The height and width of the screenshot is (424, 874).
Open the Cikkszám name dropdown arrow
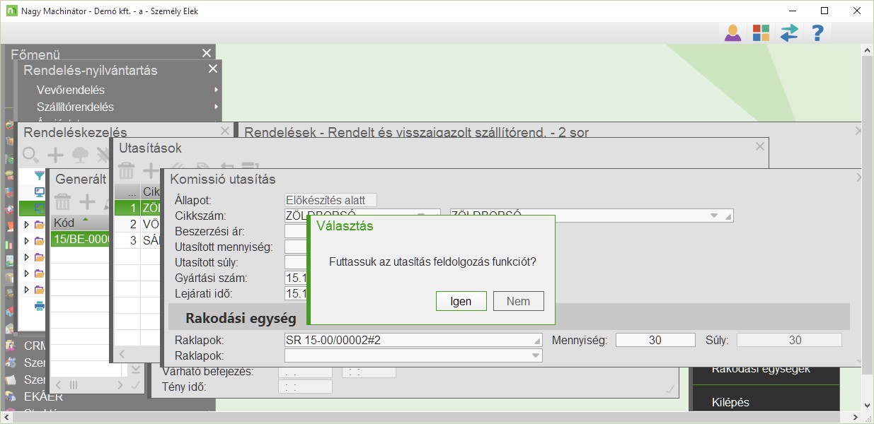click(714, 216)
